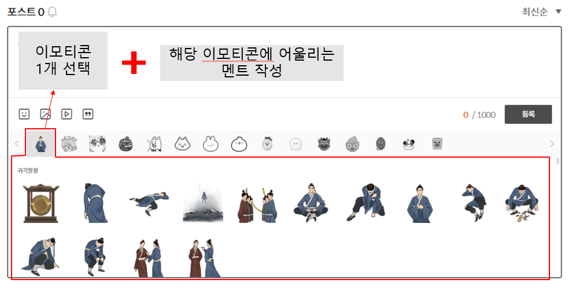Viewport: 572px width, 294px height.
Task: Choose the cross-legged sitting man emoticon
Action: pos(311,203)
